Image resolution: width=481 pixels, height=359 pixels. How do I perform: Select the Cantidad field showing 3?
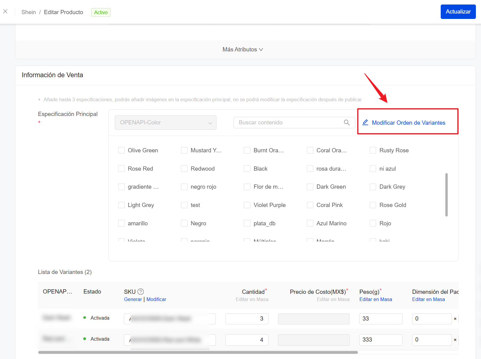(247, 319)
